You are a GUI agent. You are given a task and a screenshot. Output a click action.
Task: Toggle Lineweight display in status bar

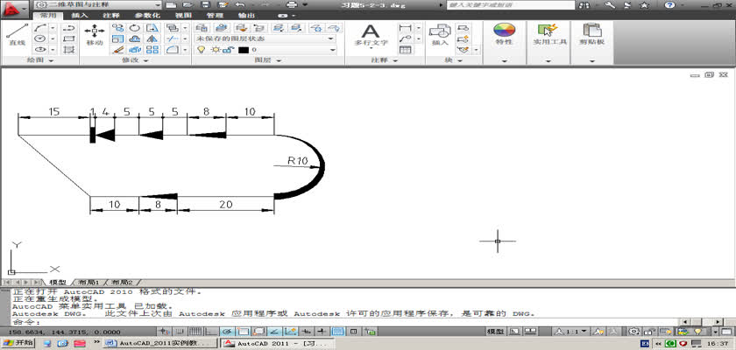(x=322, y=332)
